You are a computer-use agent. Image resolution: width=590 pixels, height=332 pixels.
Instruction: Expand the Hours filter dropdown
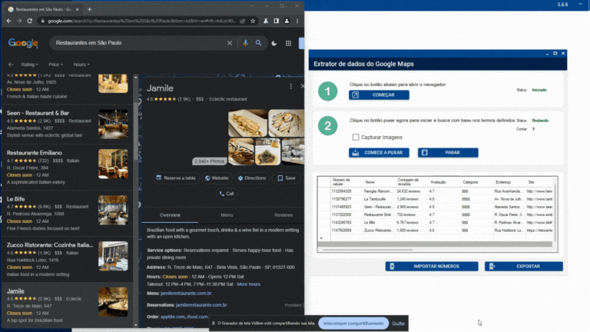[x=81, y=65]
